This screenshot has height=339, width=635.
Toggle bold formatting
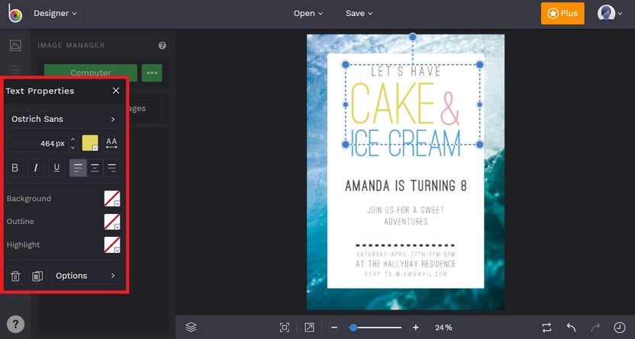(x=15, y=168)
